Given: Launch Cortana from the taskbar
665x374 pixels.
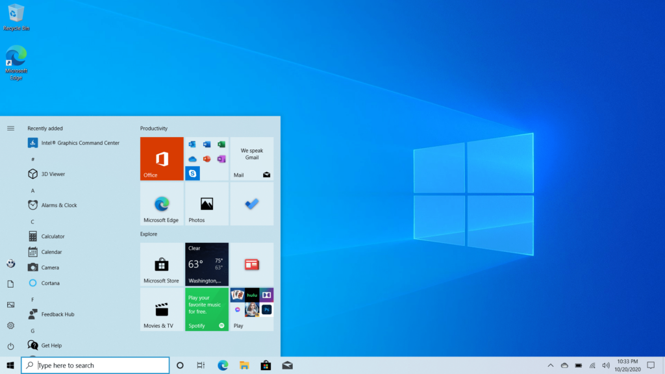Looking at the screenshot, I should point(180,366).
